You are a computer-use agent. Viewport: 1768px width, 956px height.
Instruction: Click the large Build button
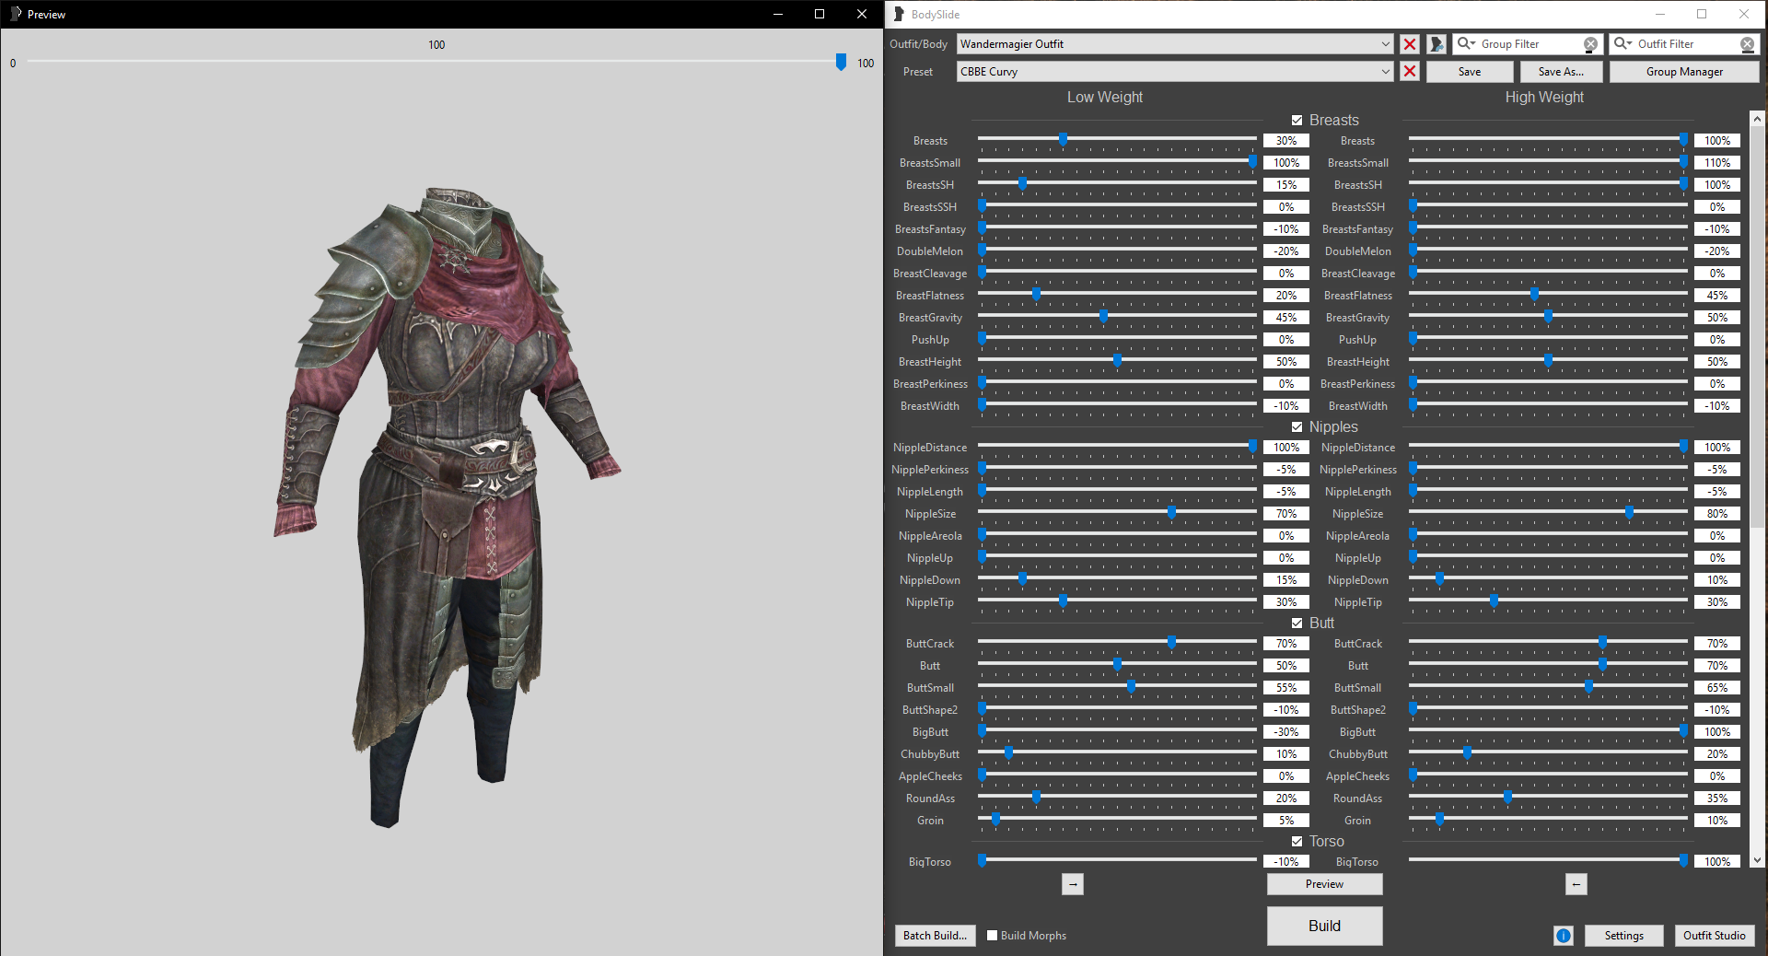(x=1324, y=926)
